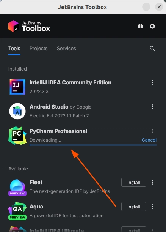Click the PyCharm download progress bar
Screen dimensions: 166x232
(93, 145)
